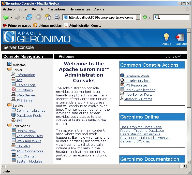This screenshot has height=175, width=192.
Task: Open the Herramientas menu
Action: coord(80,9)
